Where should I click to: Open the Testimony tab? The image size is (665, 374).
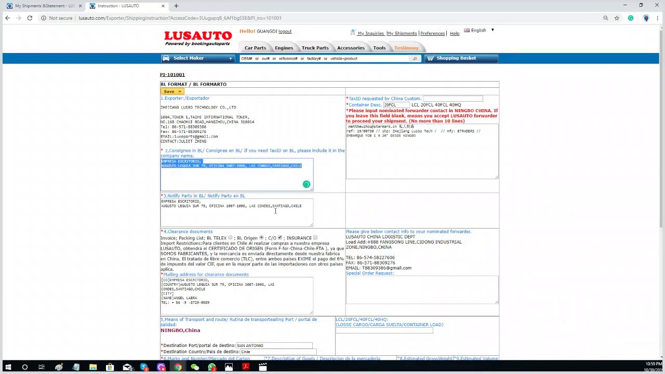406,48
